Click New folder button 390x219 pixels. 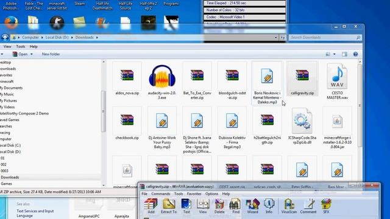[x=51, y=54]
